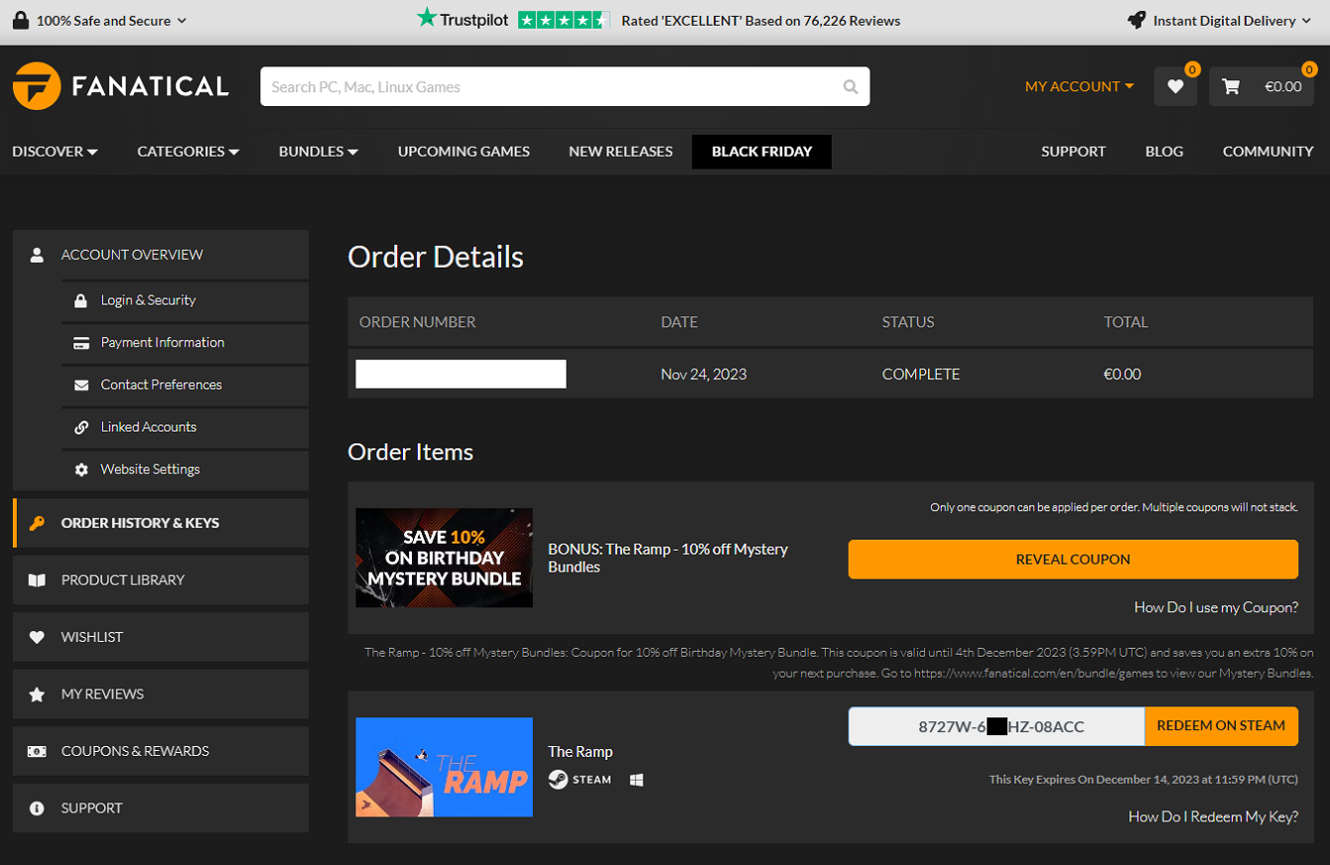Screen dimensions: 1330x865
Task: Click the money icon beside Coupons & Rewards
Action: point(37,751)
